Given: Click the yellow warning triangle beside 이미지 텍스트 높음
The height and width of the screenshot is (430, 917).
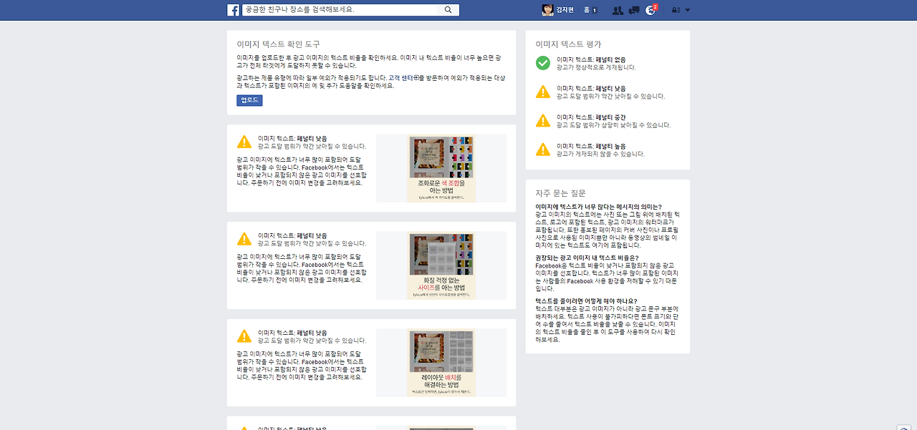Looking at the screenshot, I should 542,148.
